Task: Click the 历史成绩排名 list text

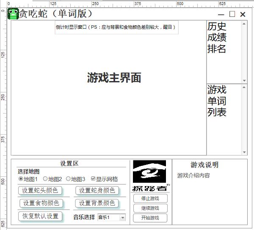Action: (x=217, y=37)
